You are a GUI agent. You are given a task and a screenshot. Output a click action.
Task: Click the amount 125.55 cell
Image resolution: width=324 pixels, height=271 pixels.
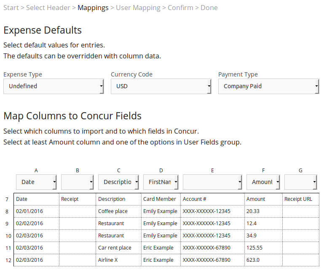pos(263,248)
